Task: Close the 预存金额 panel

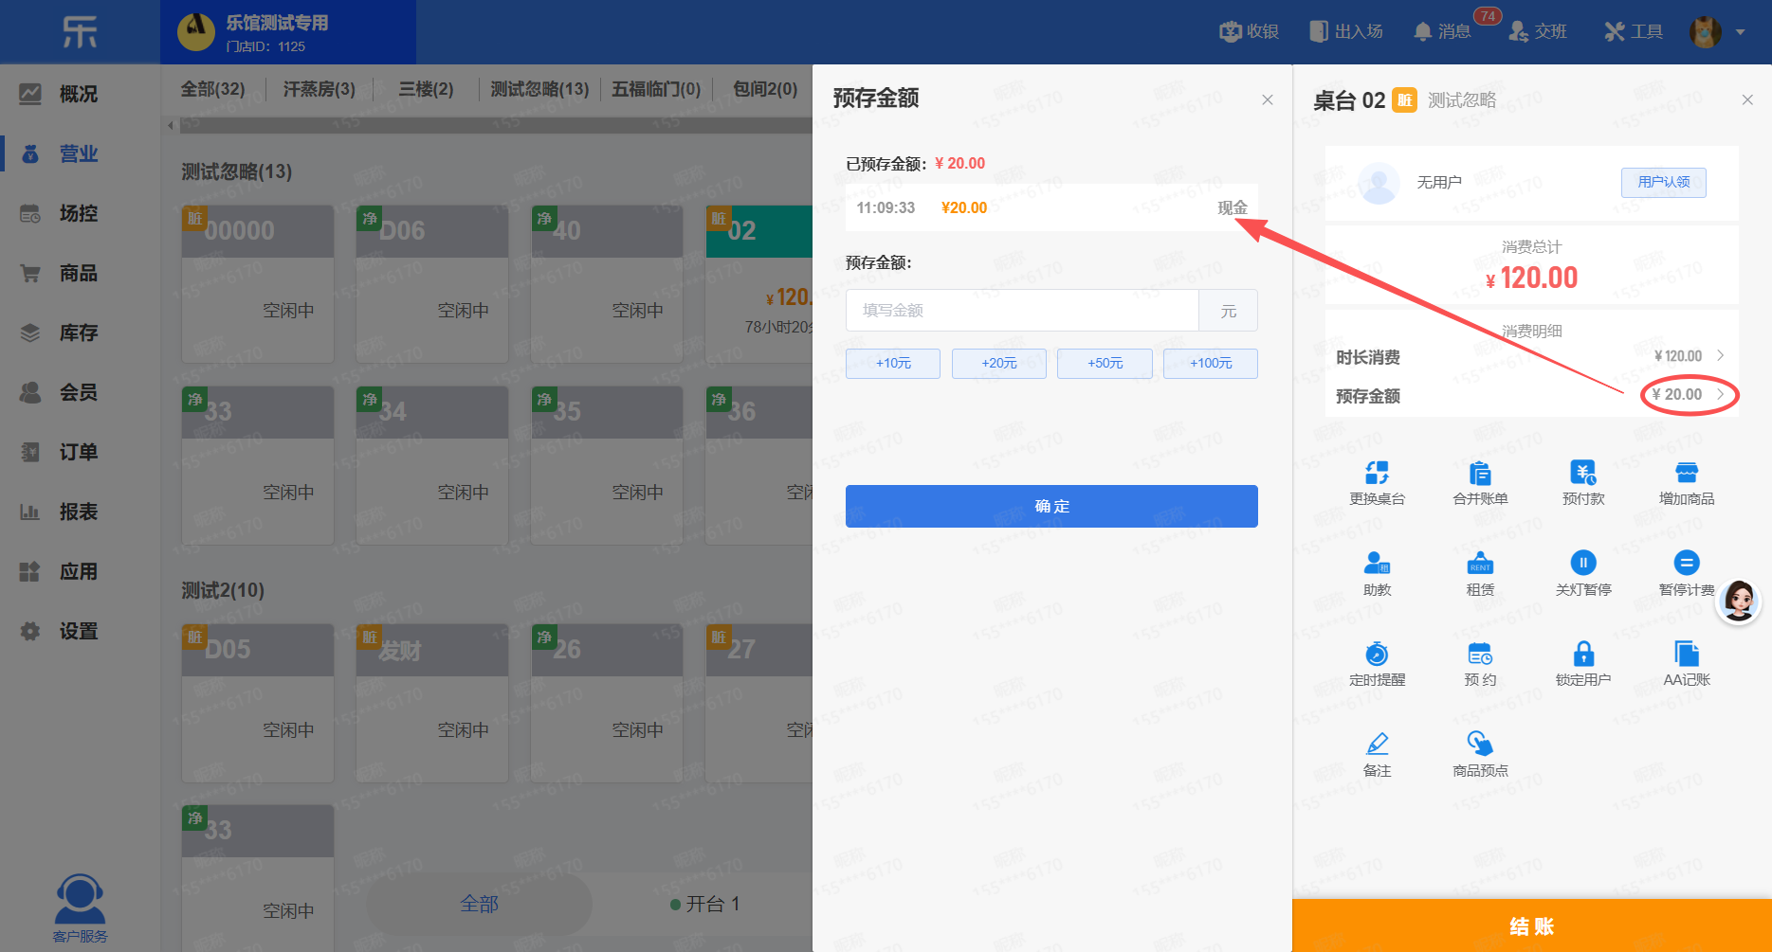Action: pos(1268,99)
